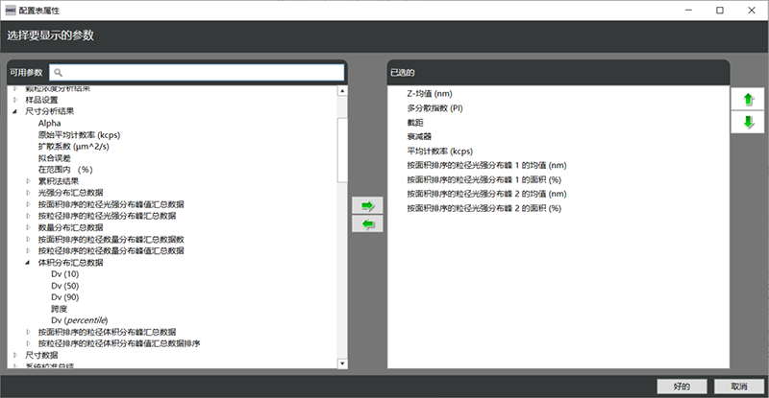Image resolution: width=769 pixels, height=398 pixels.
Task: Click the green add-to-selected right arrow
Action: click(367, 205)
